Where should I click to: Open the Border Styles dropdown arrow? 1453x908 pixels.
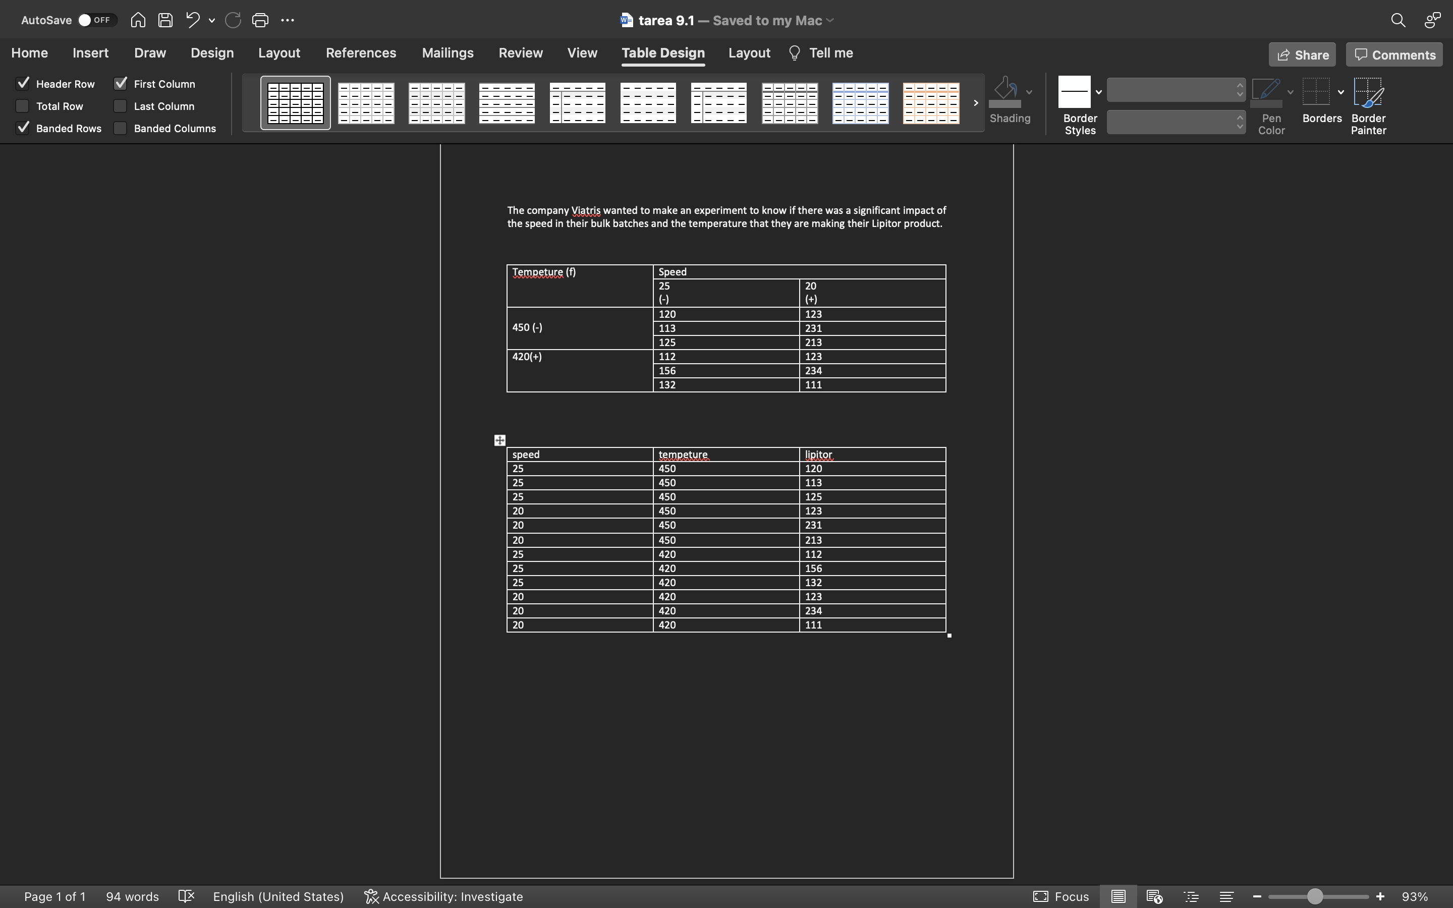point(1099,92)
